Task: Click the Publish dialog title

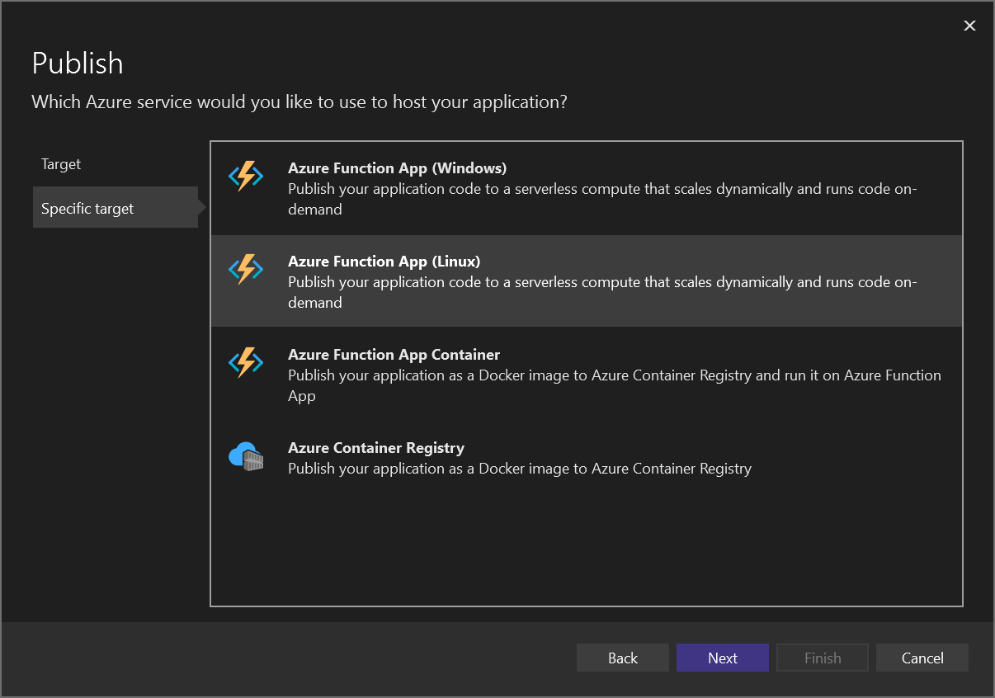Action: (77, 63)
